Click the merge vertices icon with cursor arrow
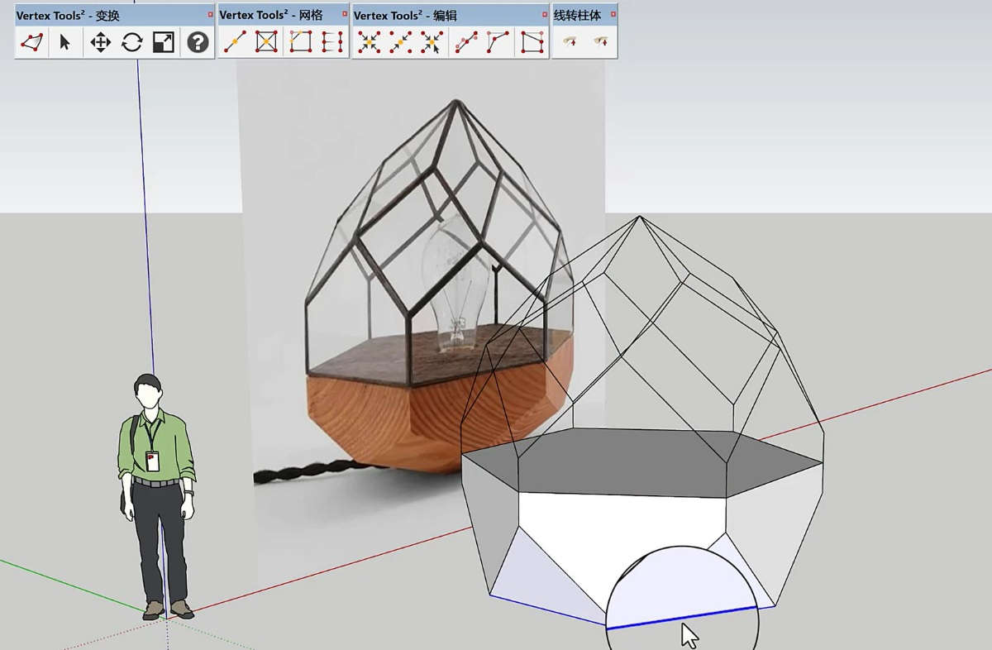 pyautogui.click(x=432, y=42)
